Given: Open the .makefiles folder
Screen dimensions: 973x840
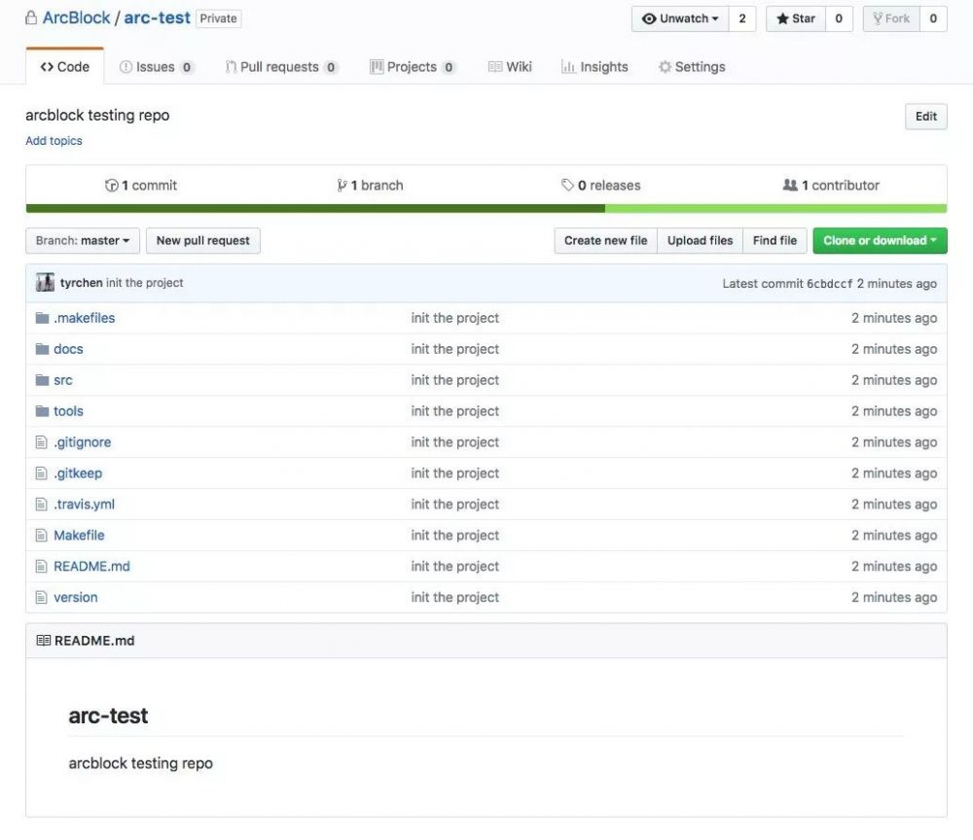Looking at the screenshot, I should click(x=85, y=318).
